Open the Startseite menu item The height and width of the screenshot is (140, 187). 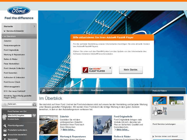[8, 26]
